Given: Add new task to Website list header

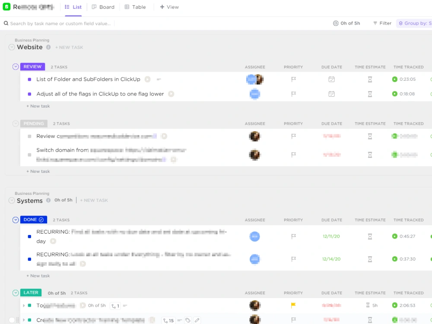Looking at the screenshot, I should tap(69, 48).
